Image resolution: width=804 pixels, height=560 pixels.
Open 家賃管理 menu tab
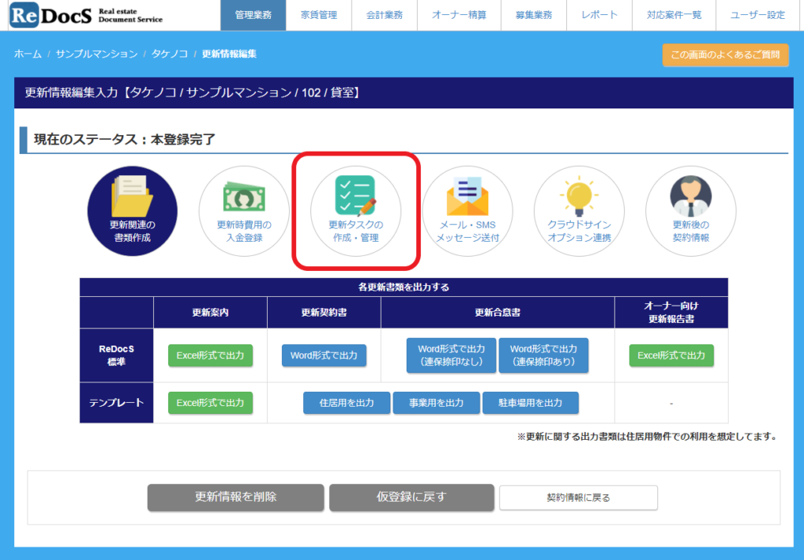(319, 16)
